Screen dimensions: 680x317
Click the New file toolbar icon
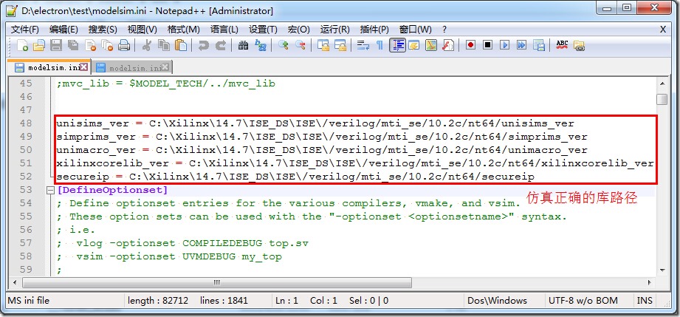22,45
